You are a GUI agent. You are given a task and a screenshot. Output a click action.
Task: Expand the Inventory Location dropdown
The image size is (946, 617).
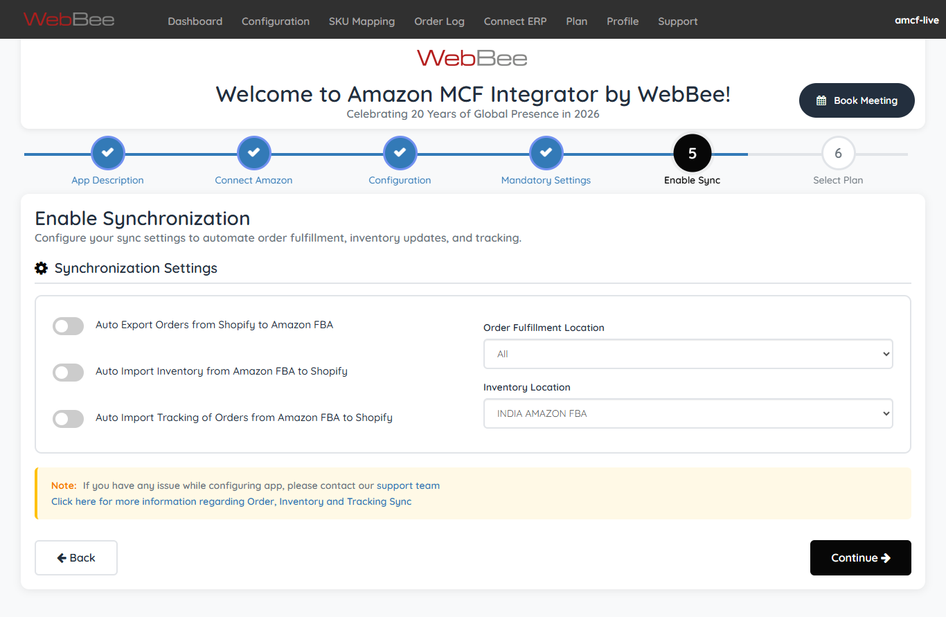(x=688, y=413)
